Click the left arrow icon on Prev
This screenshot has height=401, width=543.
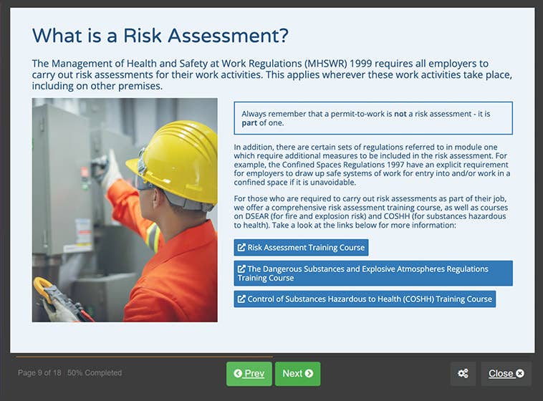click(x=238, y=374)
